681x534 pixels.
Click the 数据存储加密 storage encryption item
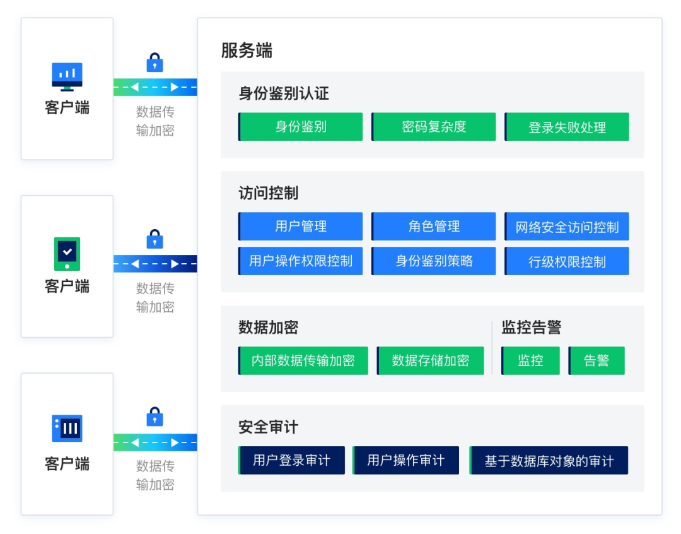point(431,360)
